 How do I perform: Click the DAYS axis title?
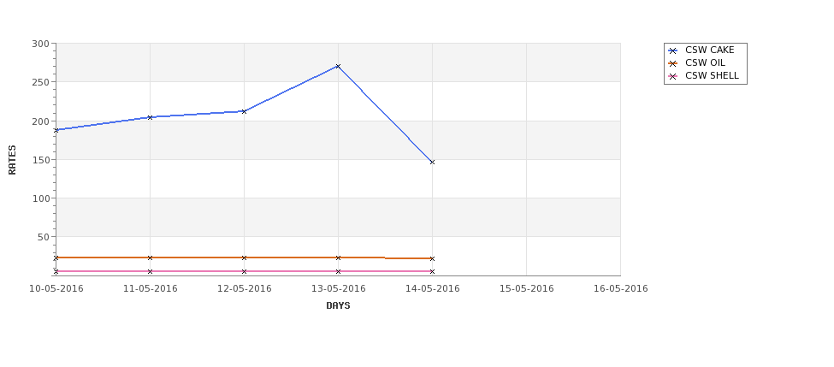pos(338,306)
